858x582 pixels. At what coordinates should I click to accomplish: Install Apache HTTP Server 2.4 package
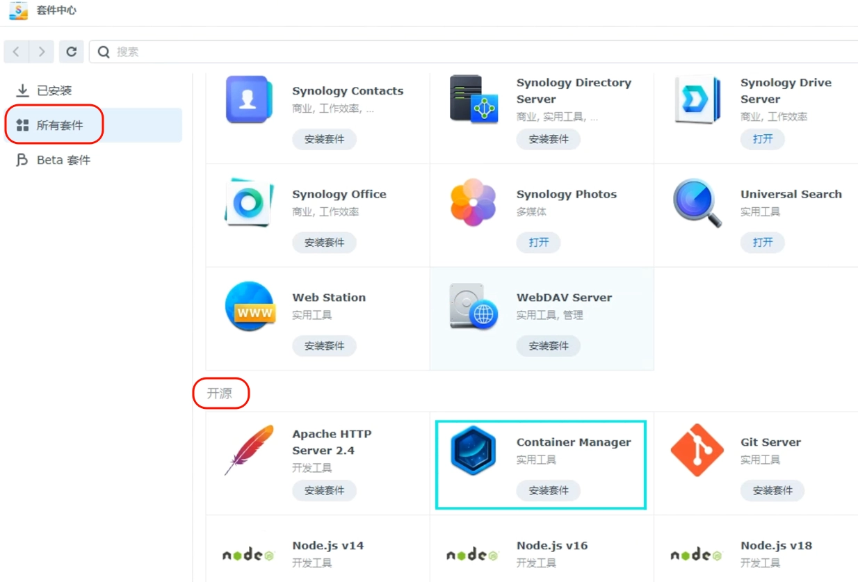[324, 490]
